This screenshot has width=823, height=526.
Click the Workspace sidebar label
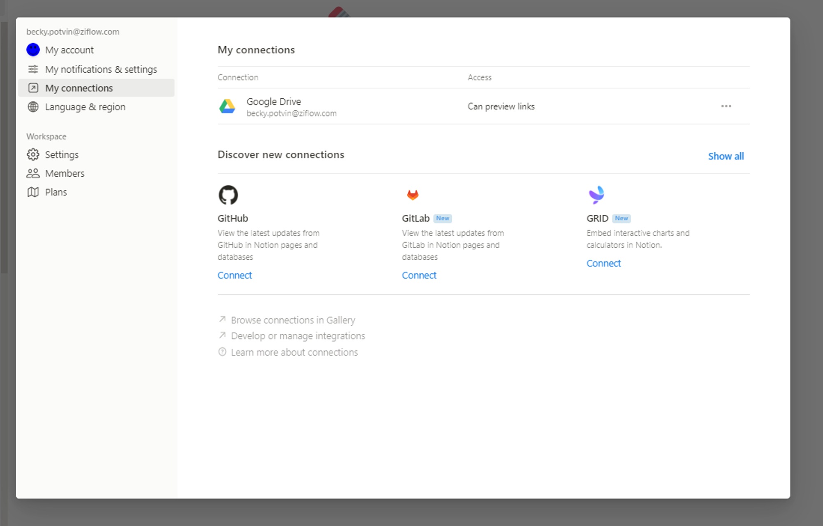[46, 137]
